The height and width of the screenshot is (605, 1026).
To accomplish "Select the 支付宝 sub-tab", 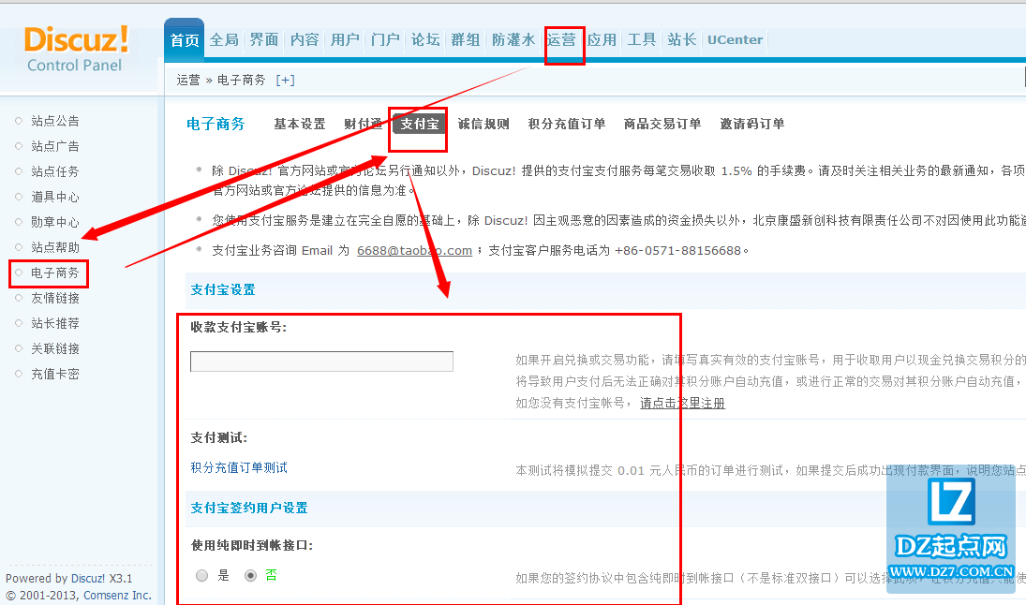I will point(420,124).
